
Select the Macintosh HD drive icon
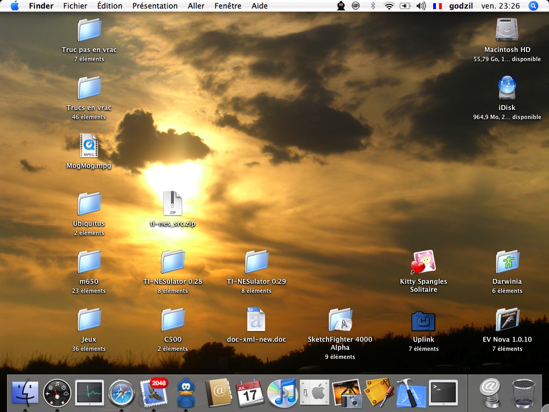507,30
